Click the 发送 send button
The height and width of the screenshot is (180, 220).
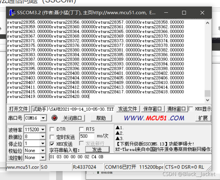pos(97,150)
